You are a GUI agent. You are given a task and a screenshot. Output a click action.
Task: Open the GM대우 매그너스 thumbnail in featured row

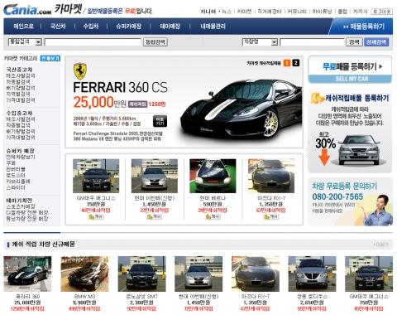coord(96,176)
